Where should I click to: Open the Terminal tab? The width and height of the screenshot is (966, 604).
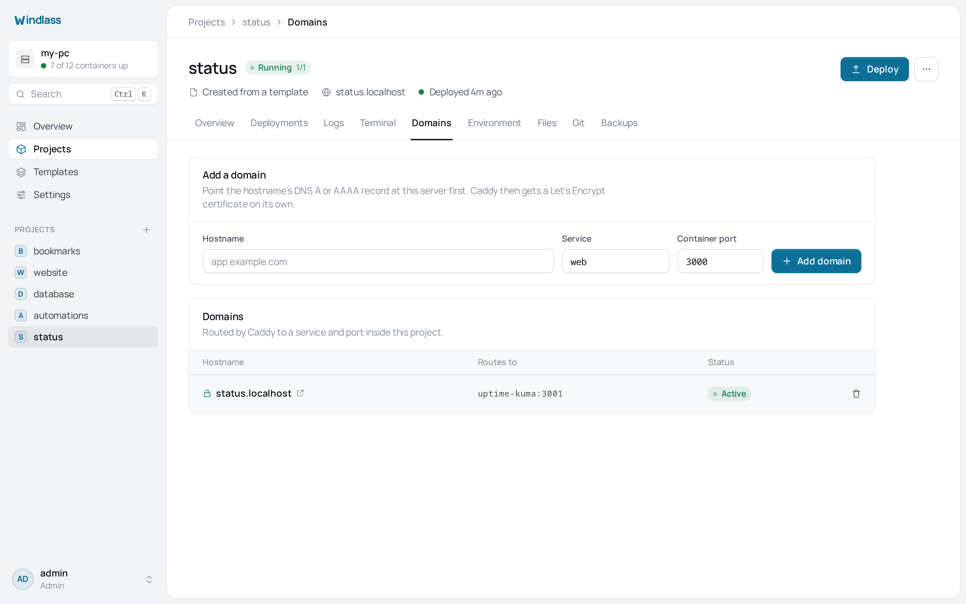coord(377,123)
